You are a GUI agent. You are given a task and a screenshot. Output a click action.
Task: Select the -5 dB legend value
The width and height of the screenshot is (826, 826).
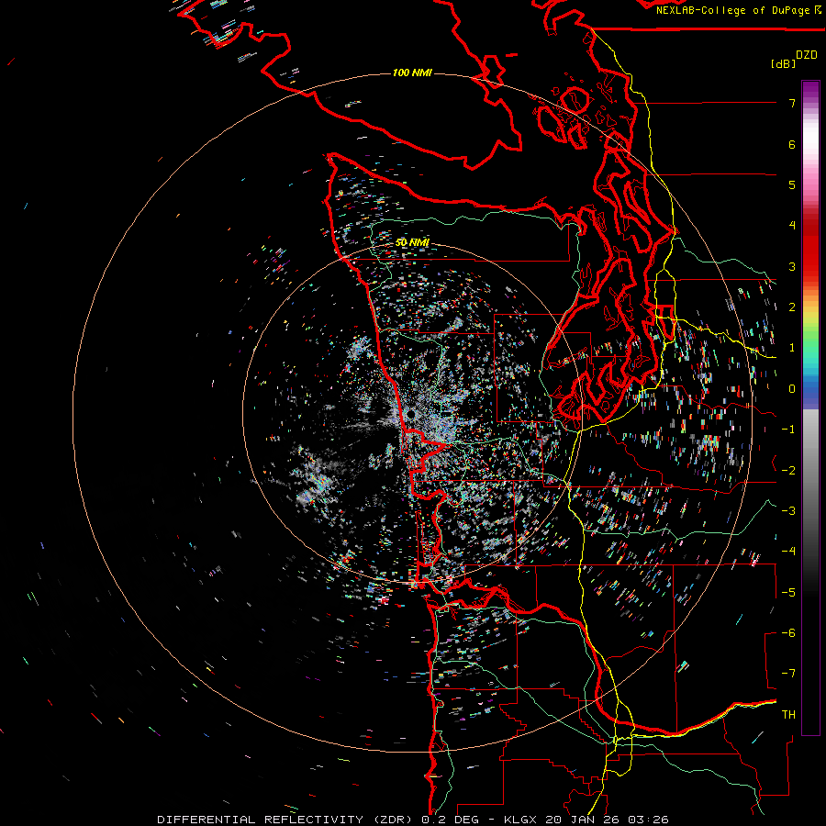[x=788, y=593]
